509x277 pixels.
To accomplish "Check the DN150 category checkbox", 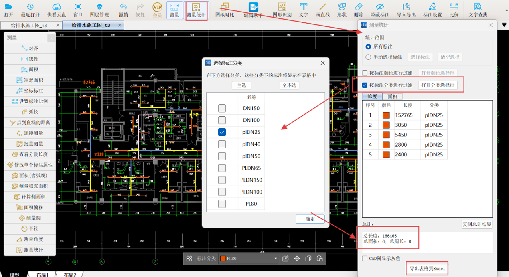I will tap(222, 108).
